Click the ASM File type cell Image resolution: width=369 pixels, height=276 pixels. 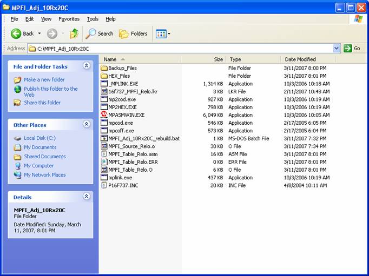tap(238, 154)
